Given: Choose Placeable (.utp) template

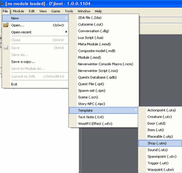Looking at the screenshot, I should click(160, 137).
